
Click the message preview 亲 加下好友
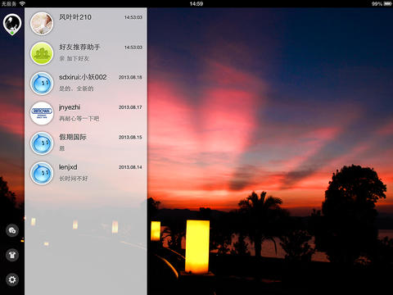(x=75, y=58)
